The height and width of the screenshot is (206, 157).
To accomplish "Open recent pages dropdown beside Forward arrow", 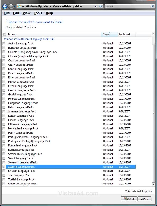I will (15, 6).
